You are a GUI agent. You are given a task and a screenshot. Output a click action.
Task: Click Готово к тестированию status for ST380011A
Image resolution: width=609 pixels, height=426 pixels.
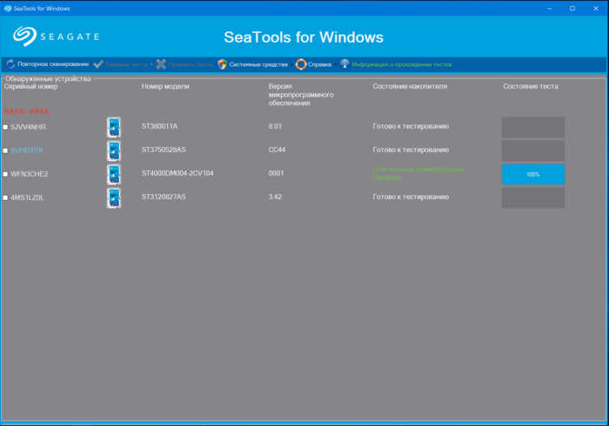pyautogui.click(x=411, y=126)
